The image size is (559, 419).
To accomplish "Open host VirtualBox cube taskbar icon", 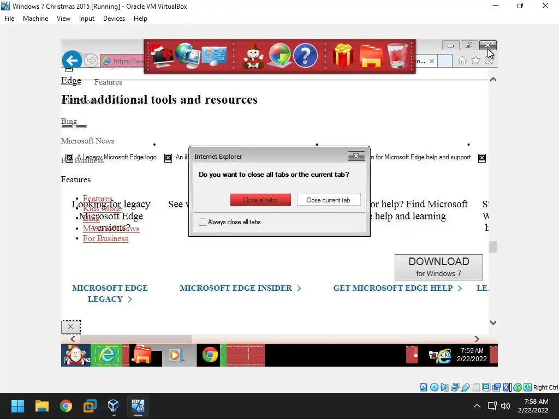I will (114, 406).
